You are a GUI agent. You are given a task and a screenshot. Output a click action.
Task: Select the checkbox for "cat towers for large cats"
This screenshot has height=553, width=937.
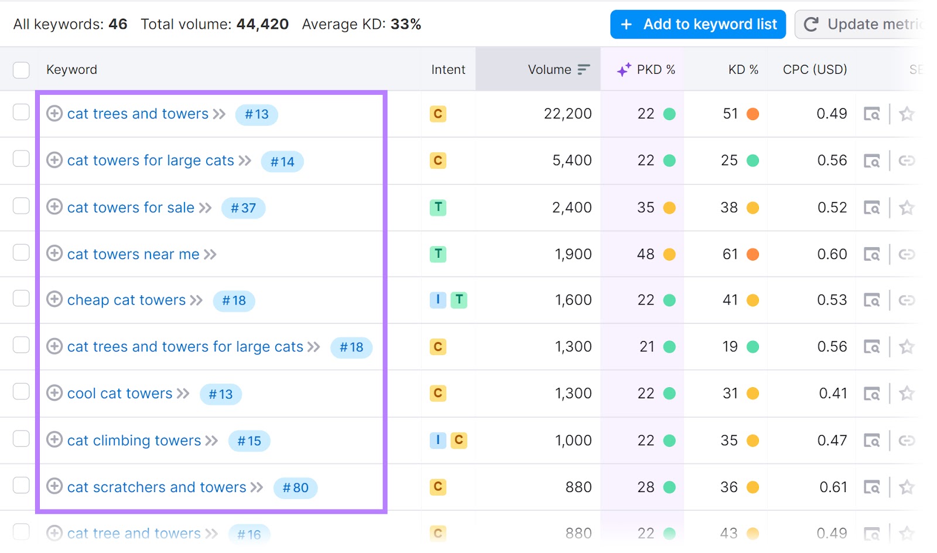tap(20, 160)
